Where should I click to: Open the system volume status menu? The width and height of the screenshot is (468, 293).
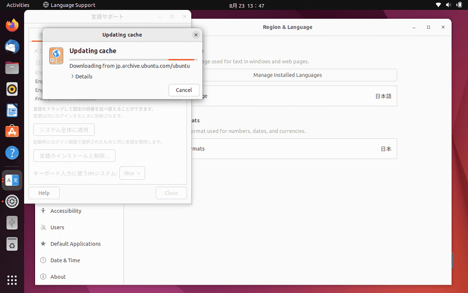(448, 5)
